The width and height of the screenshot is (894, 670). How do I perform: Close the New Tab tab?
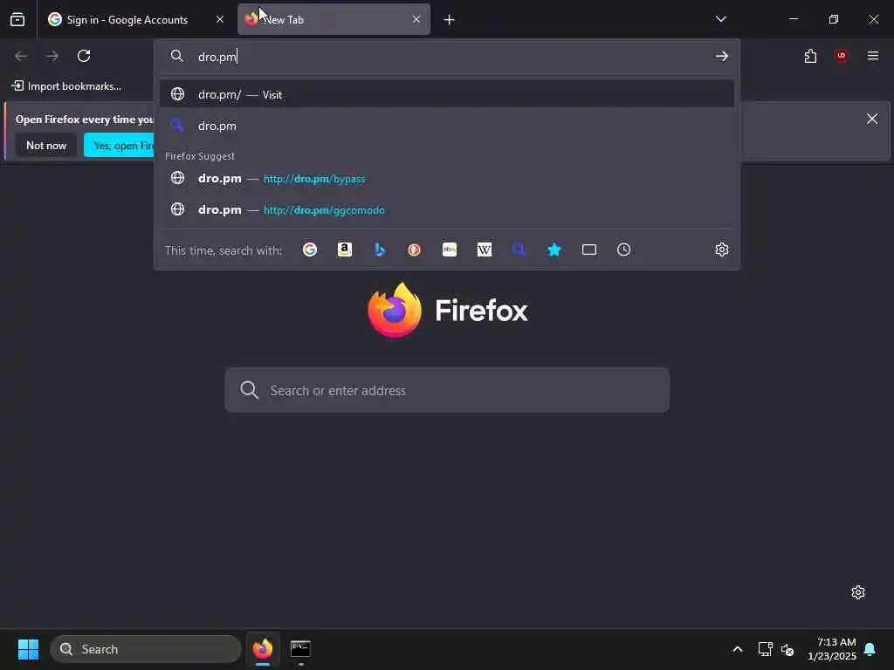416,19
